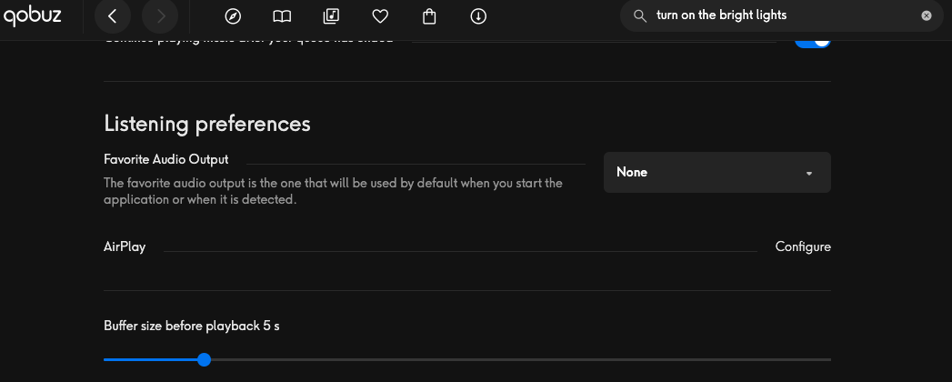The width and height of the screenshot is (952, 382).
Task: Open Favorites via the heart icon
Action: point(381,16)
